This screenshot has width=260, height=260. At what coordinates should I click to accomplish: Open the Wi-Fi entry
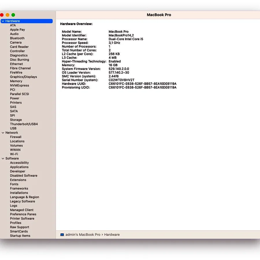14,154
